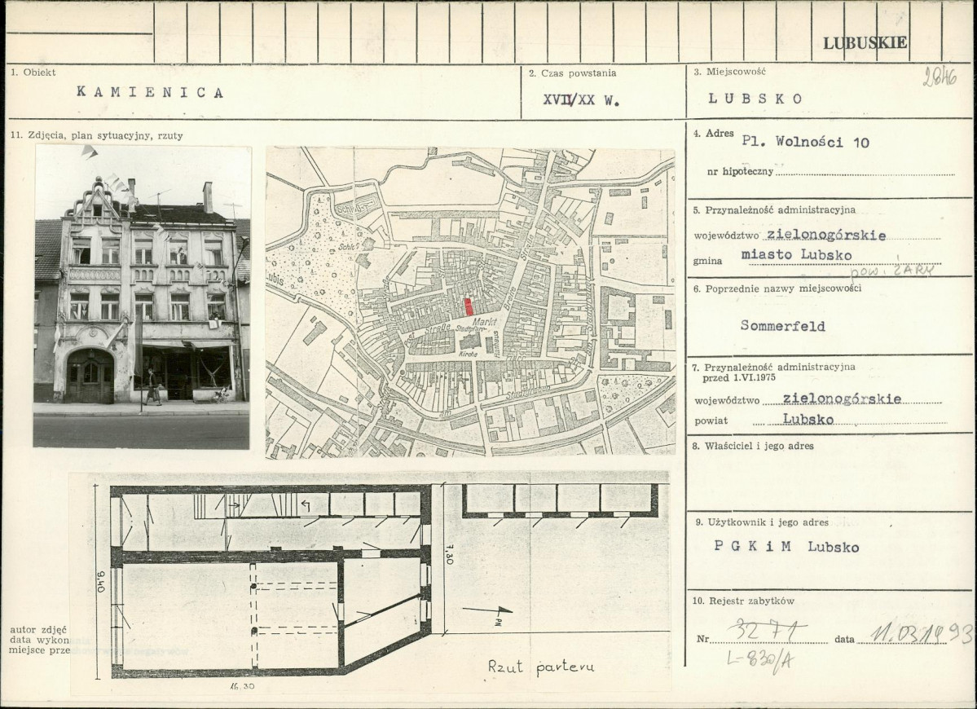The height and width of the screenshot is (709, 977).
Task: Click the LUBSKO locality field
Action: pyautogui.click(x=755, y=99)
